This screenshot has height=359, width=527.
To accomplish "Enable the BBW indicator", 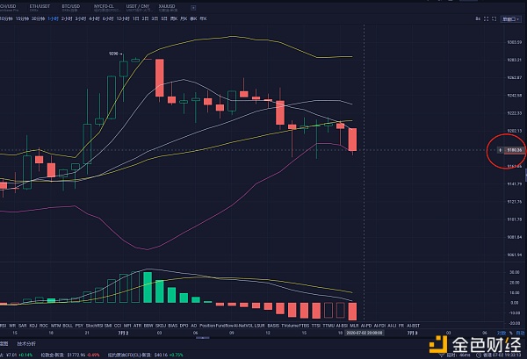I will point(148,326).
